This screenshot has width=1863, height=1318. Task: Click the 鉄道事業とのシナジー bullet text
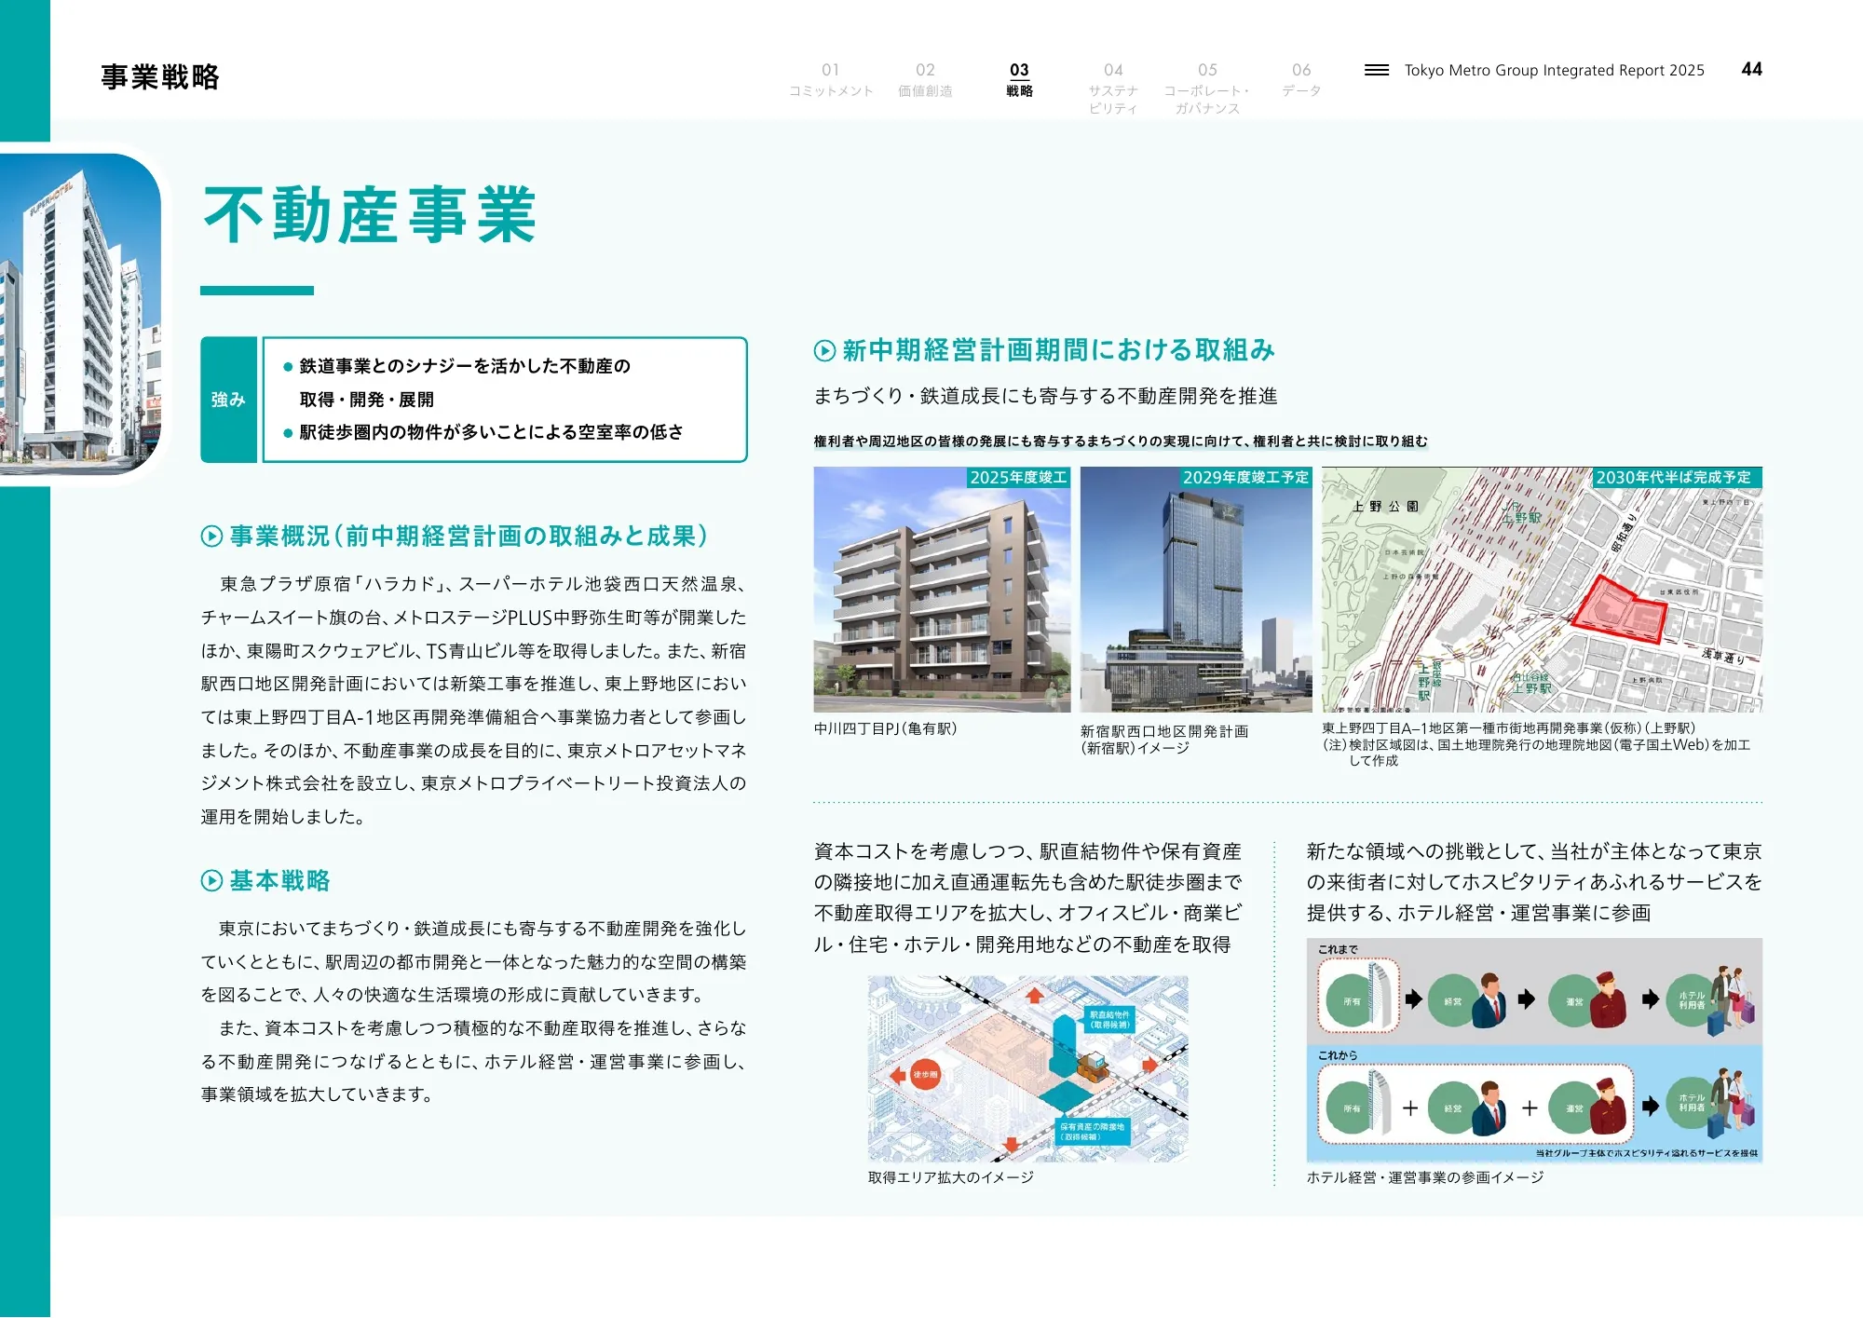464,383
